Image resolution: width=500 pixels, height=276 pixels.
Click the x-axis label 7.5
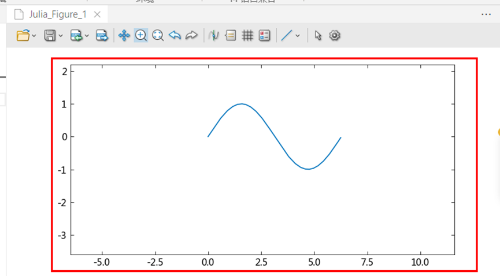point(367,262)
